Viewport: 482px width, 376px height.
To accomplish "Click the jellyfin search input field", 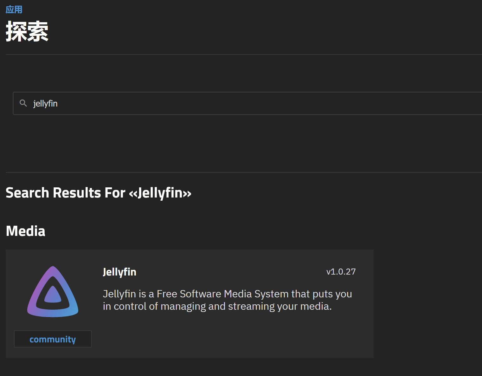I will point(247,103).
